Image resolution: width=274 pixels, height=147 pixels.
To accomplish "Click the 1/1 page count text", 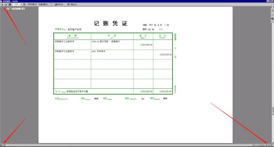I will coord(160,30).
